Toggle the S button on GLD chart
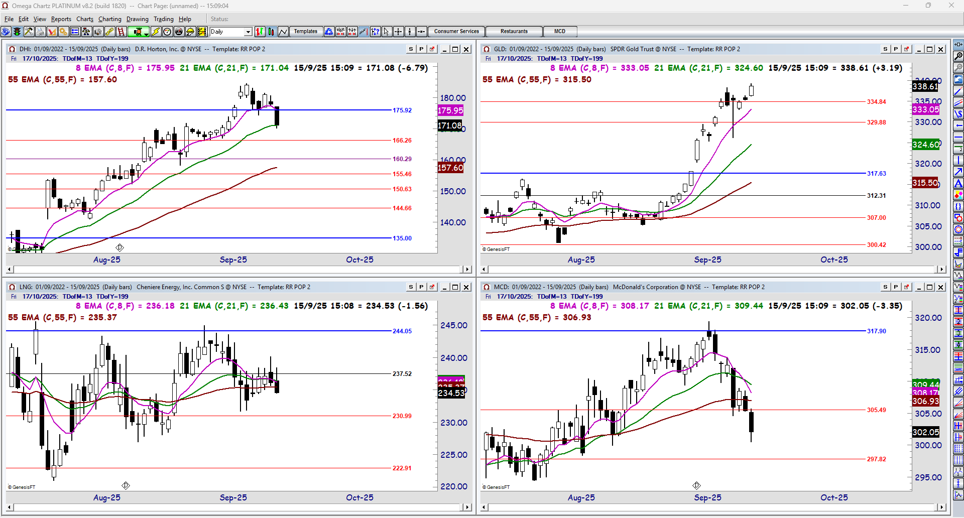 coord(885,49)
